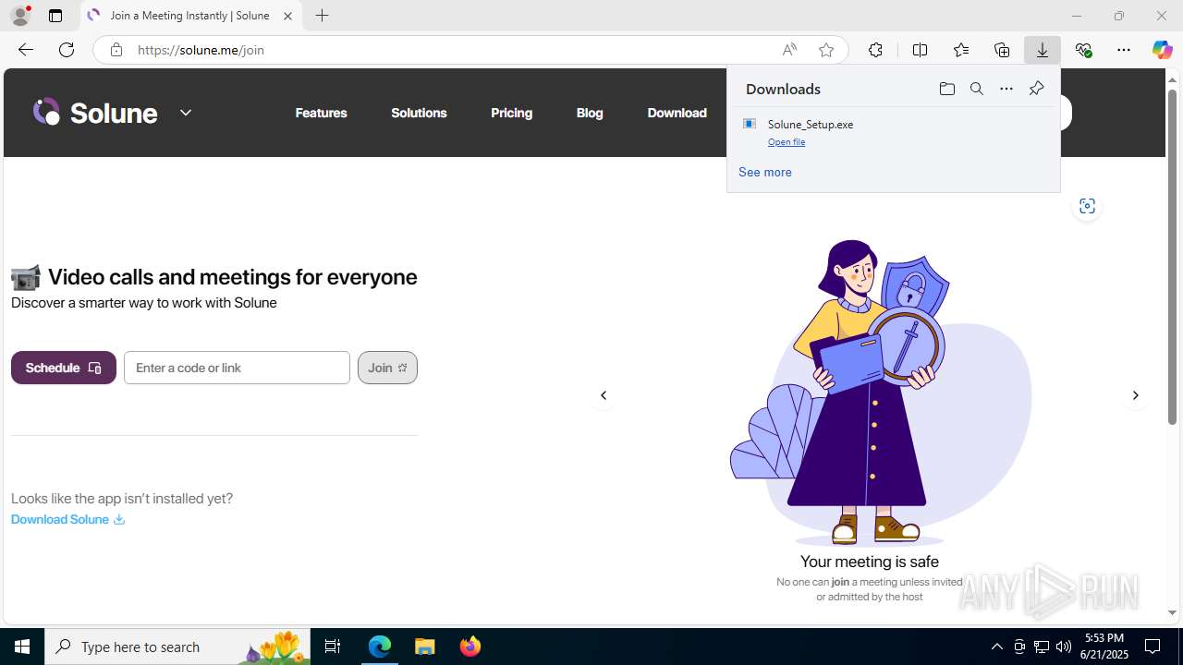Open Favorites list icon
The width and height of the screenshot is (1183, 665).
click(961, 50)
